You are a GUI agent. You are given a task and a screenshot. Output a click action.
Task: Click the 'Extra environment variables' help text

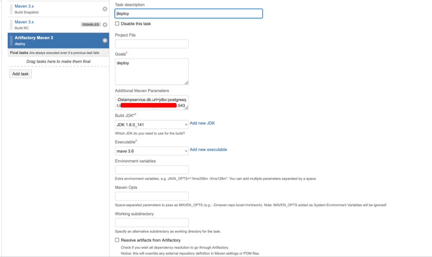(216, 179)
